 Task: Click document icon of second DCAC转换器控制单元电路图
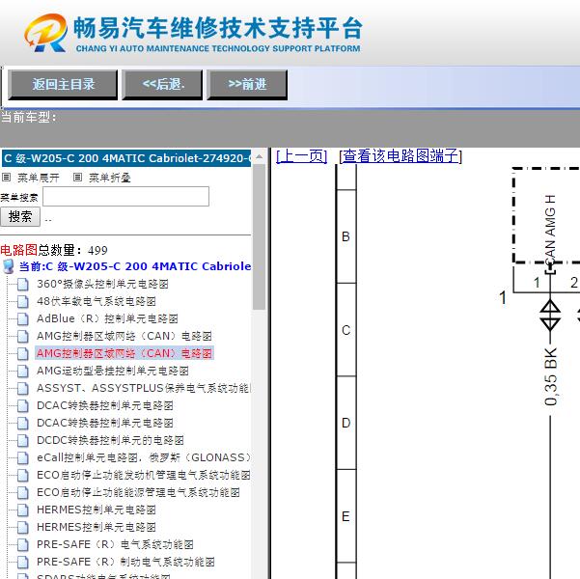point(23,423)
